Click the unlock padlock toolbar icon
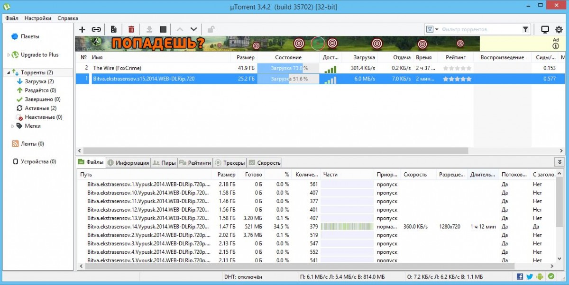Screen dimensions: 569x285 [211, 29]
